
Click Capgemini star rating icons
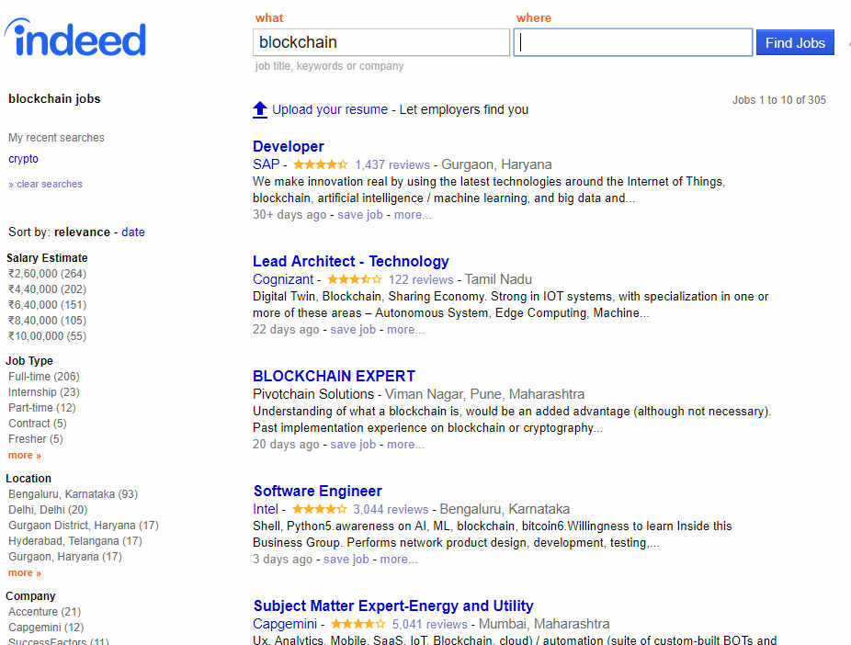point(358,624)
